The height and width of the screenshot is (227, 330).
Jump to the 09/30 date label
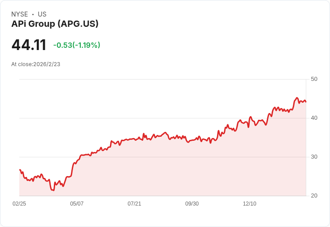click(x=192, y=204)
